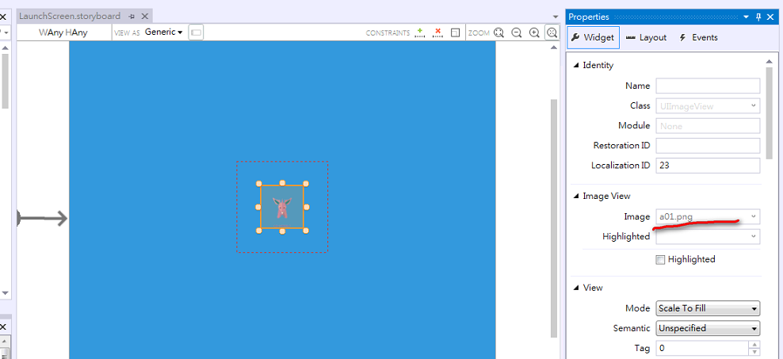Enable the Highlighted checkbox
This screenshot has width=783, height=359.
click(x=660, y=260)
